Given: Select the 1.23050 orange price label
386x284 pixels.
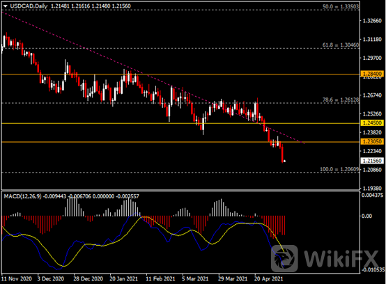Looking at the screenshot, I should tap(373, 141).
